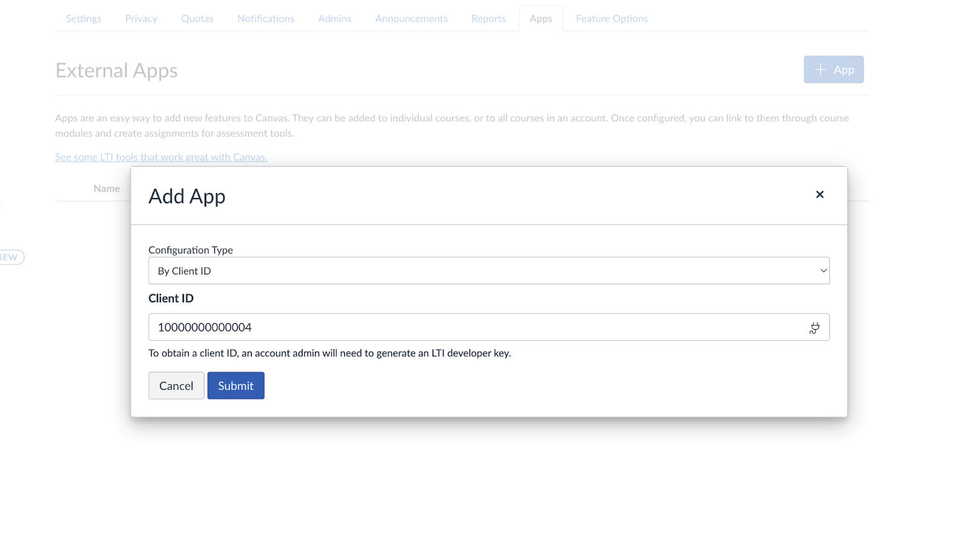Go to the Notifications tab
This screenshot has height=538, width=964.
[266, 18]
